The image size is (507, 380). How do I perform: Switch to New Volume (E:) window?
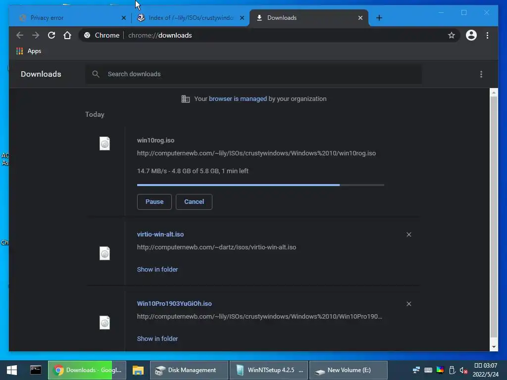pos(348,370)
